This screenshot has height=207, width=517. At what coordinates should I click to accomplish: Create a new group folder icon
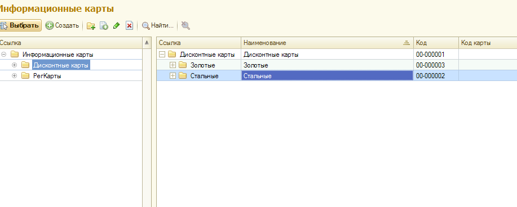click(x=91, y=26)
